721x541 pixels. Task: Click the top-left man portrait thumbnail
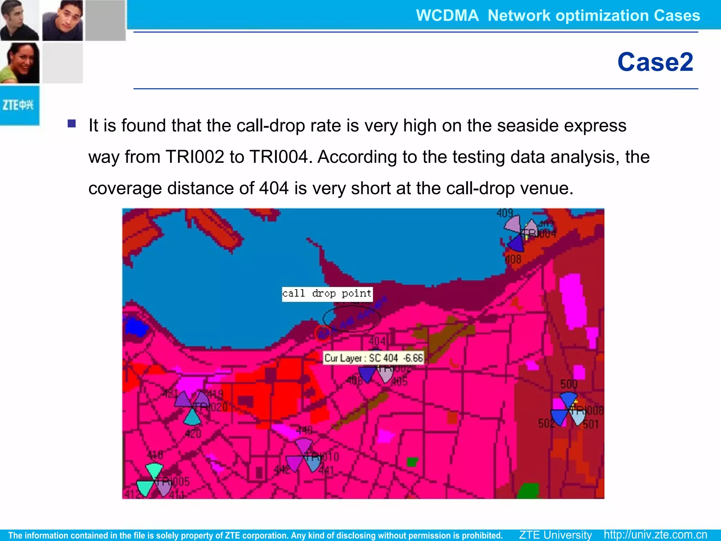click(x=20, y=20)
